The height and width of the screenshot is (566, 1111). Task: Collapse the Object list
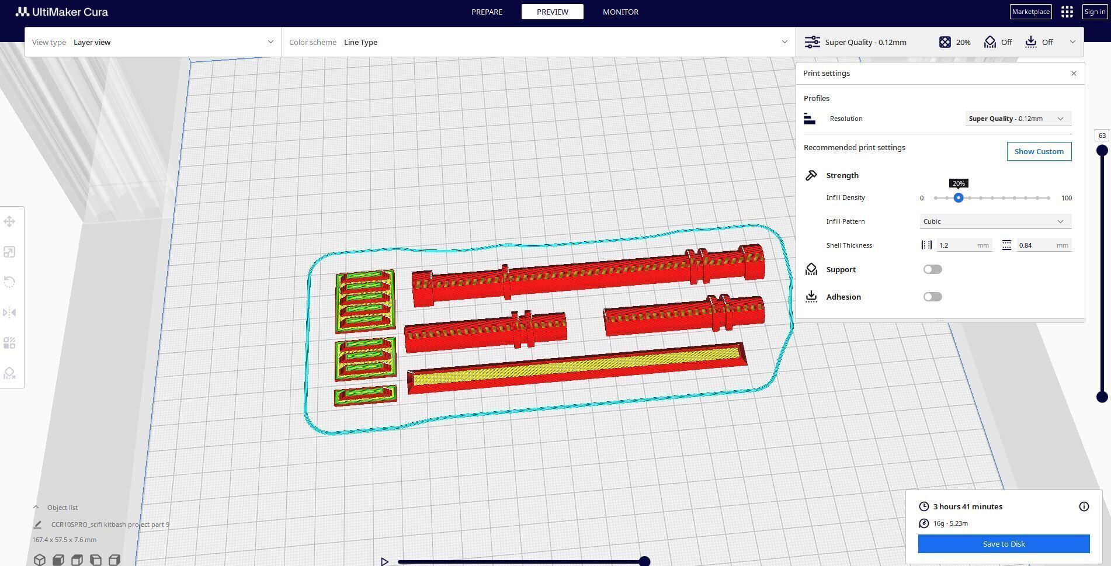[36, 507]
